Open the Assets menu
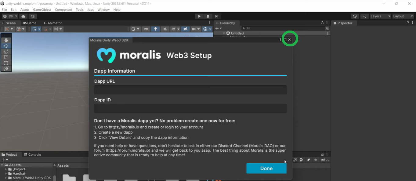Viewport: 416px width, 181px height. point(25,10)
